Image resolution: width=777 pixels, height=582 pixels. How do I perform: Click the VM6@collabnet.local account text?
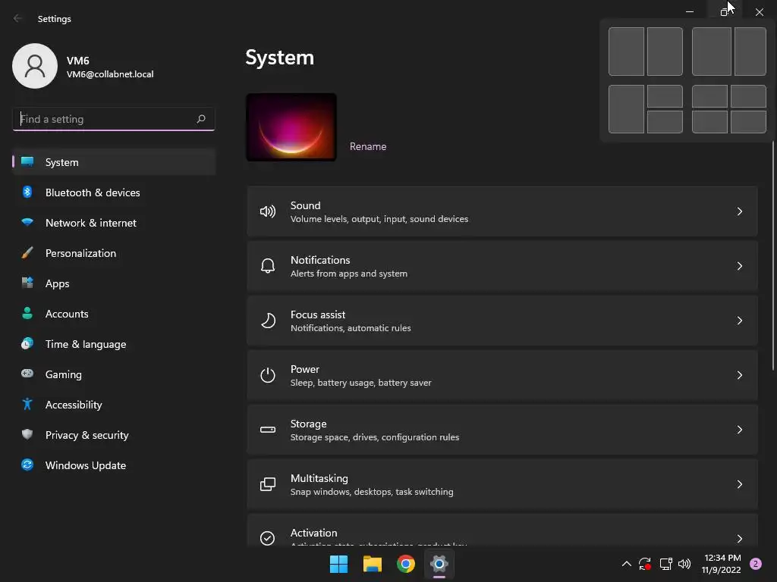110,74
